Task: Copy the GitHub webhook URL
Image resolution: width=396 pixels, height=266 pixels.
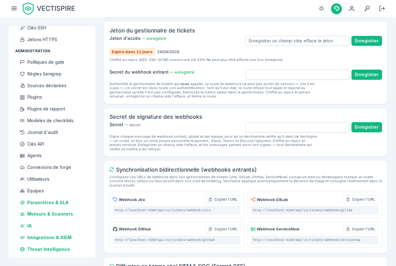Action: point(223,229)
